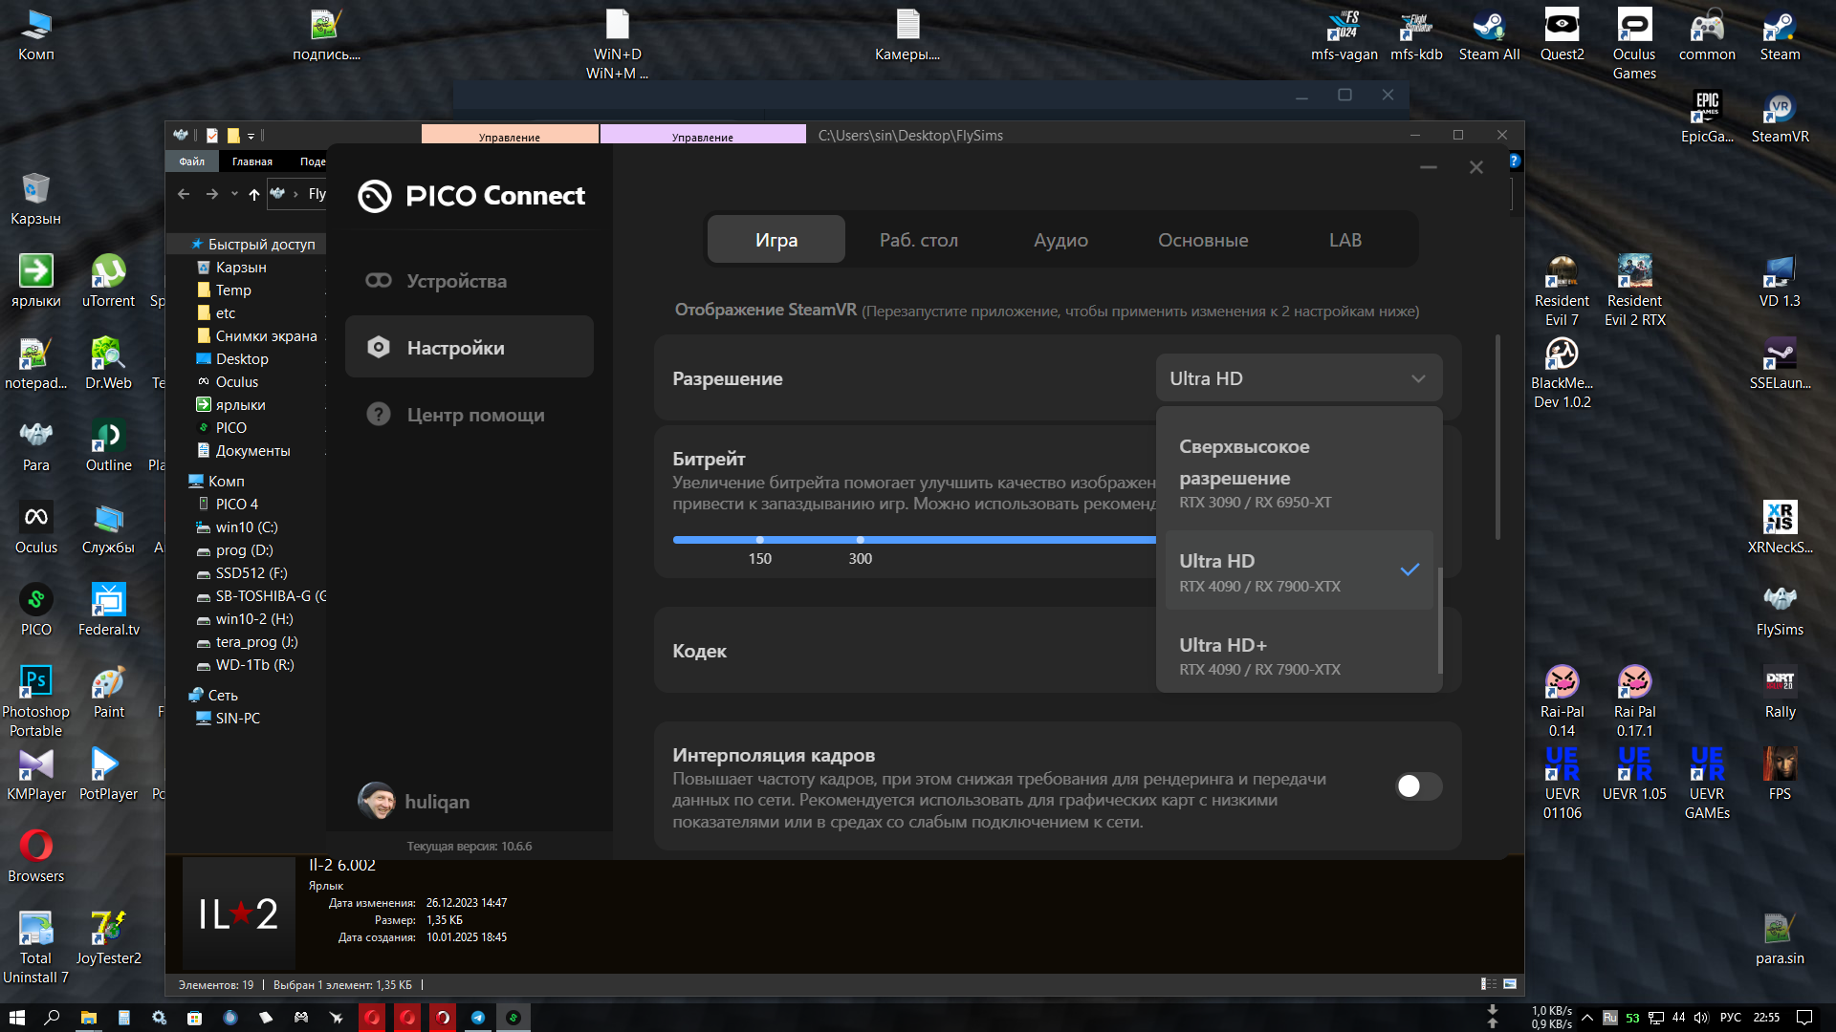Select Ultra HD+ resolution option

1298,656
